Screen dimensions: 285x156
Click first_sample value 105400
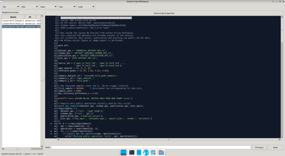pos(79,89)
